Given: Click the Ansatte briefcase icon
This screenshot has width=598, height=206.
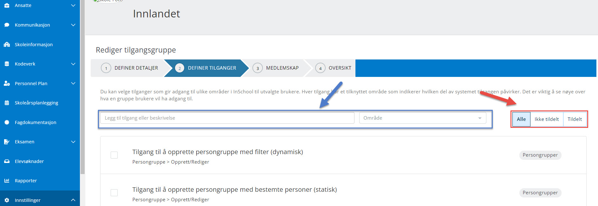Looking at the screenshot, I should point(7,5).
